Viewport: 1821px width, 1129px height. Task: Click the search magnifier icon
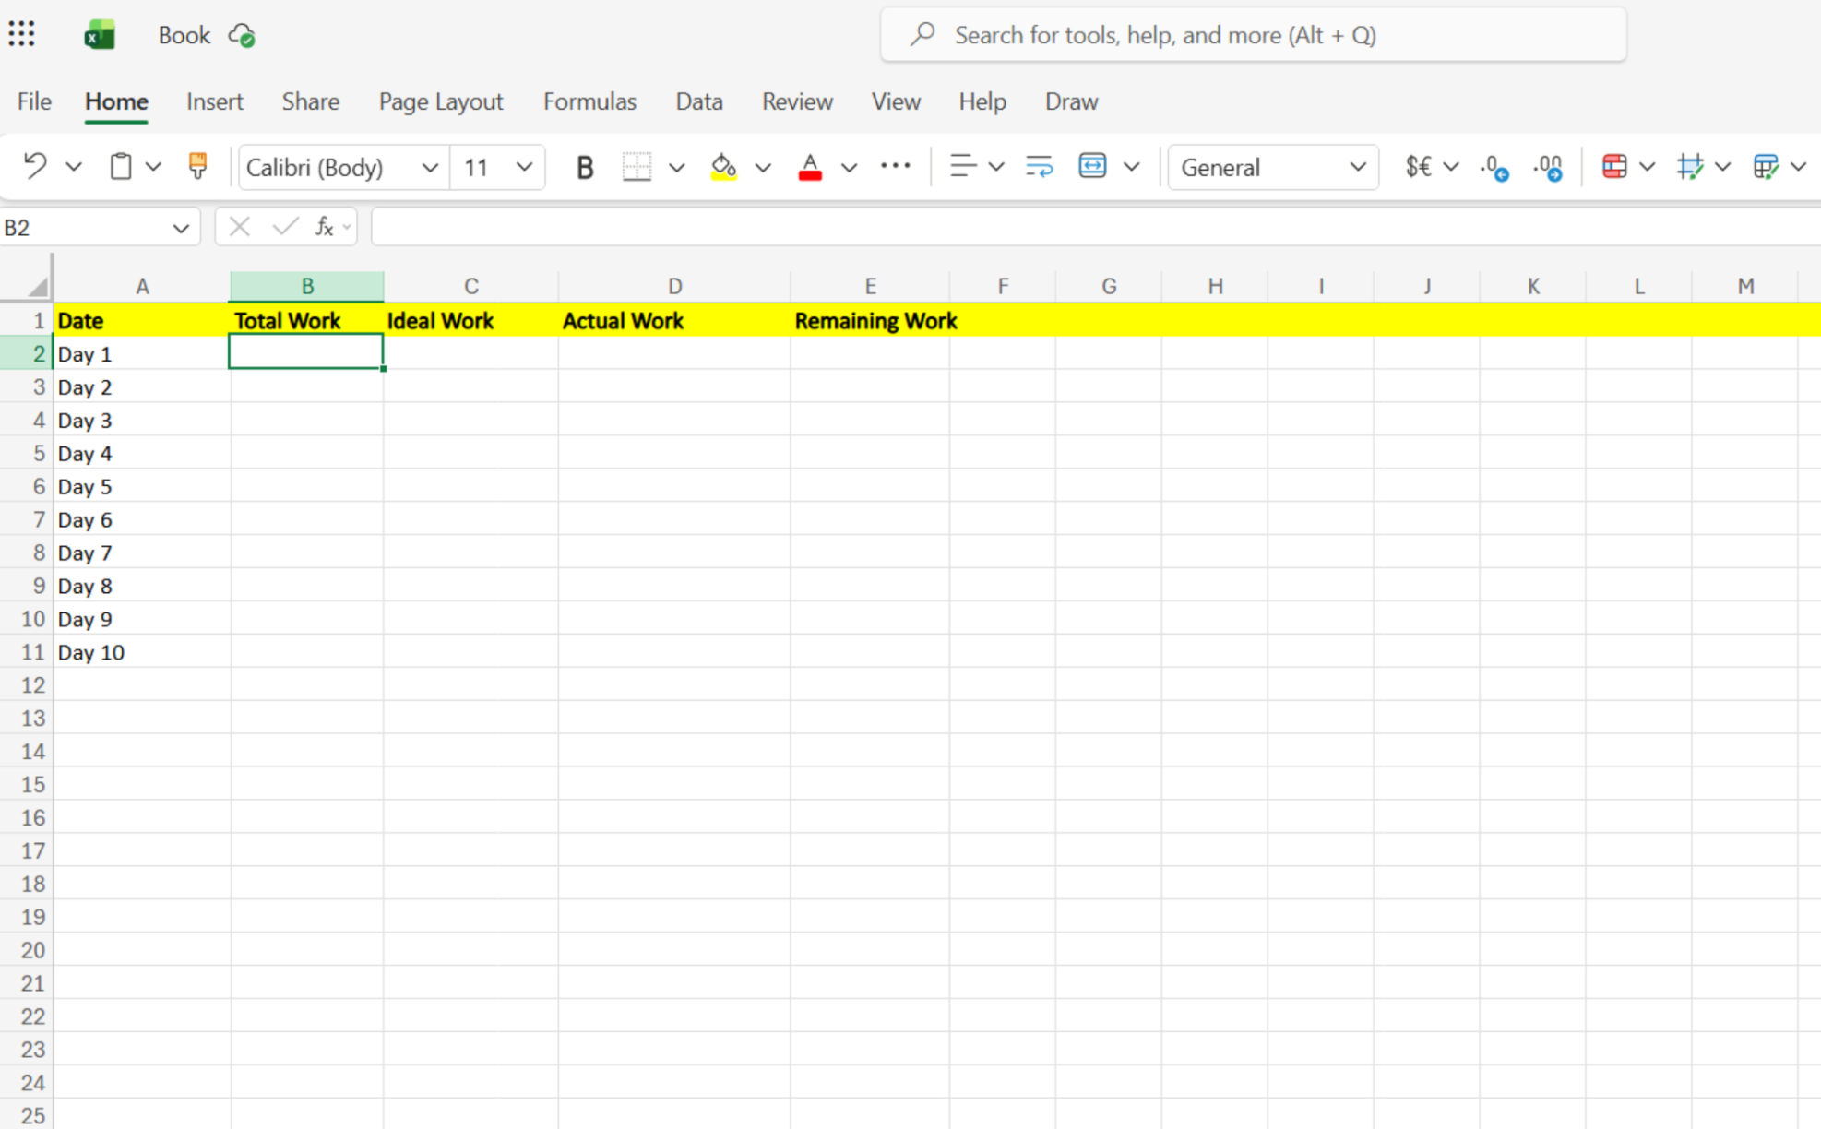922,35
